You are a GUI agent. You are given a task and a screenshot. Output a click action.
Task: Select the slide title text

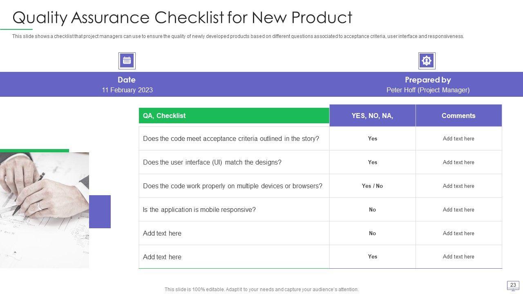[182, 18]
